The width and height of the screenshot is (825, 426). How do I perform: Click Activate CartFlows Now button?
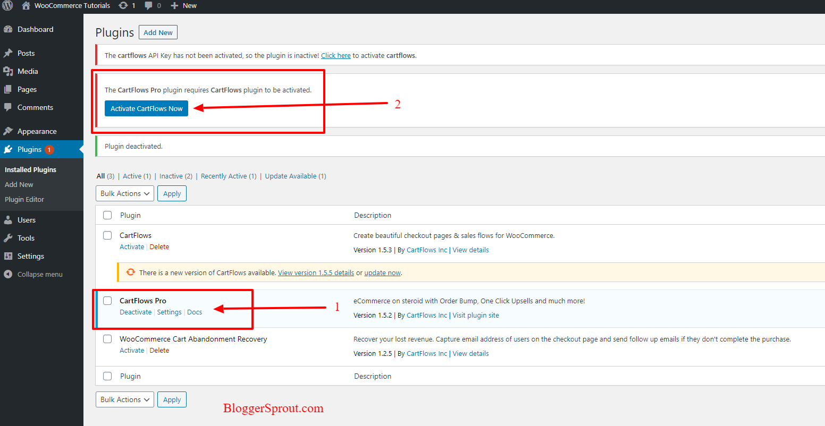tap(146, 108)
